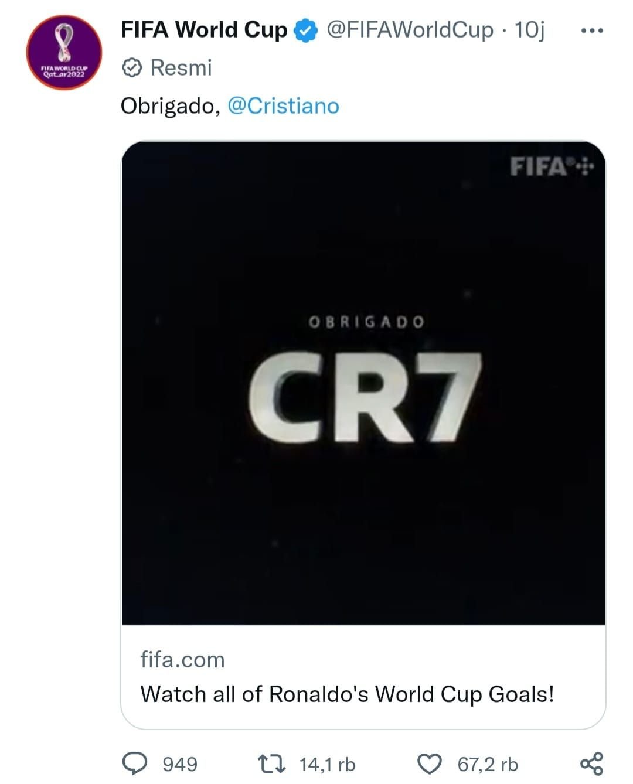
Task: Open "Watch all of Ronaldo's World Cup Goals!" headline
Action: [347, 694]
